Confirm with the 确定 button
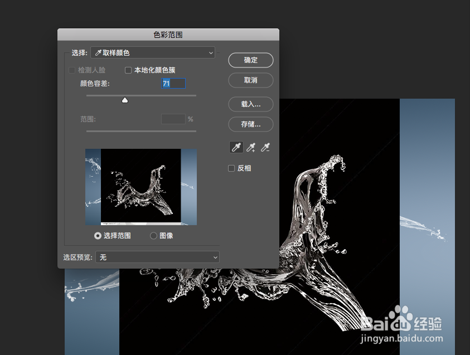Screen dimensions: 470x355 [x=250, y=60]
